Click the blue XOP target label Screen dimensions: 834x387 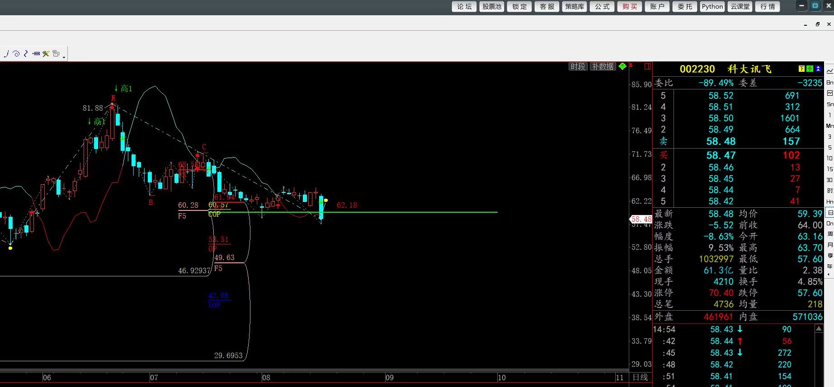214,305
